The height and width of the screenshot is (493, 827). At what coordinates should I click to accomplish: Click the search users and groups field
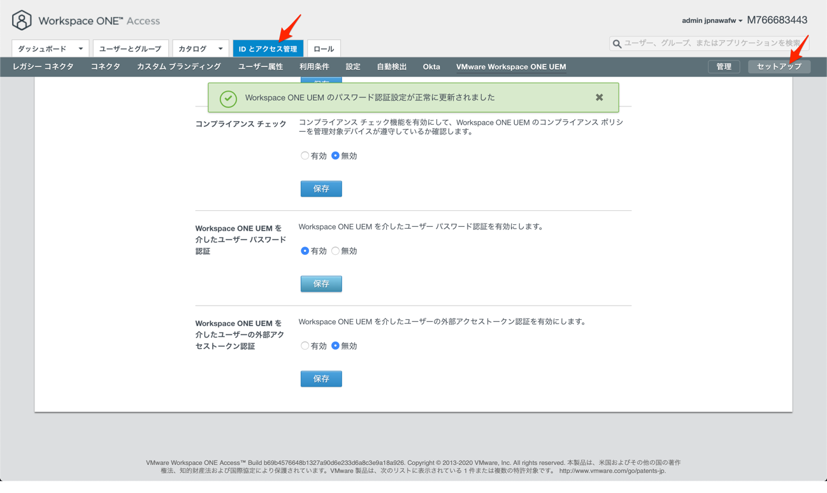click(709, 43)
